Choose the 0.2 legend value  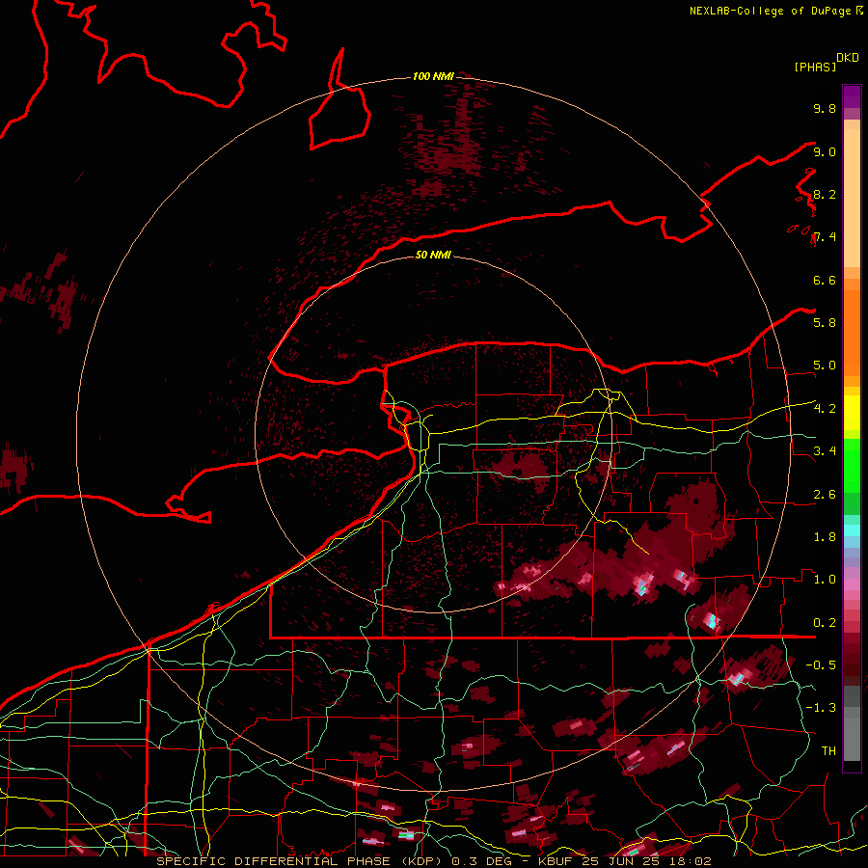click(825, 623)
